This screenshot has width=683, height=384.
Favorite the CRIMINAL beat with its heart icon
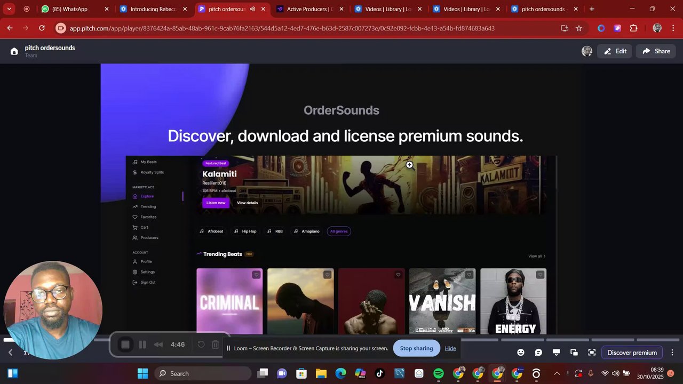pyautogui.click(x=256, y=275)
